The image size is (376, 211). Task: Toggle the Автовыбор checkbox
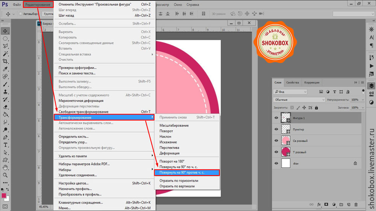(x=21, y=14)
